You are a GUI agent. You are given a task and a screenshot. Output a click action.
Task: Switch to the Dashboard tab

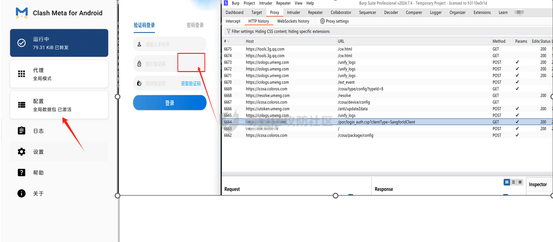(x=235, y=12)
